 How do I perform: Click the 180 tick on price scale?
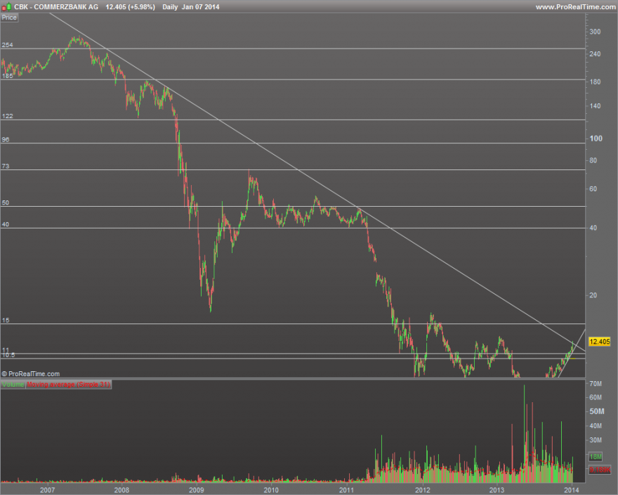(x=595, y=82)
